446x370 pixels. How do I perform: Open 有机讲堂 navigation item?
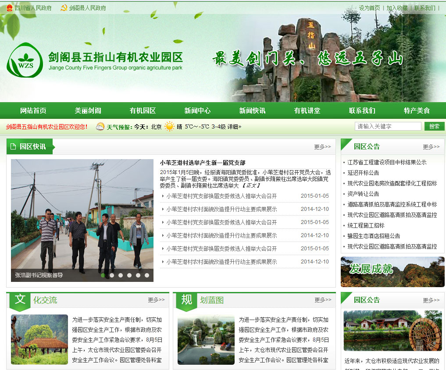307,110
